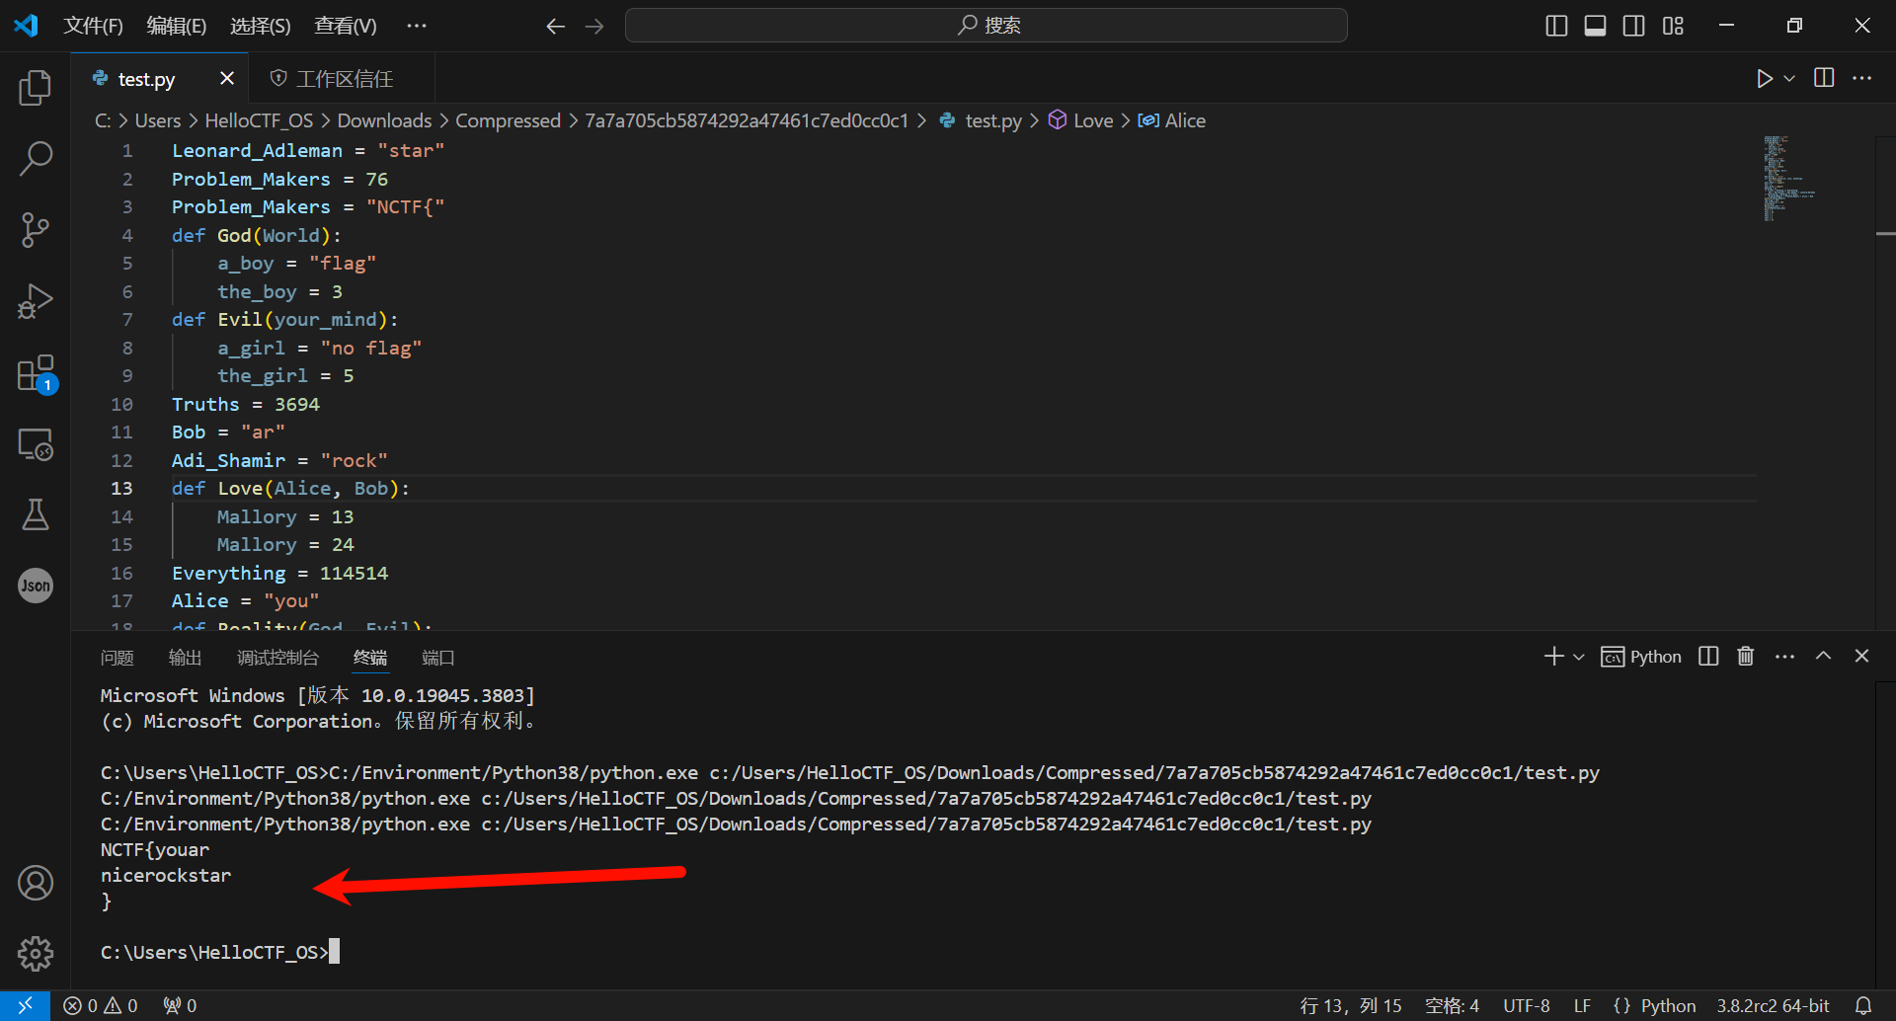Kill terminal with the trash icon
Viewport: 1896px width, 1021px height.
pos(1745,657)
